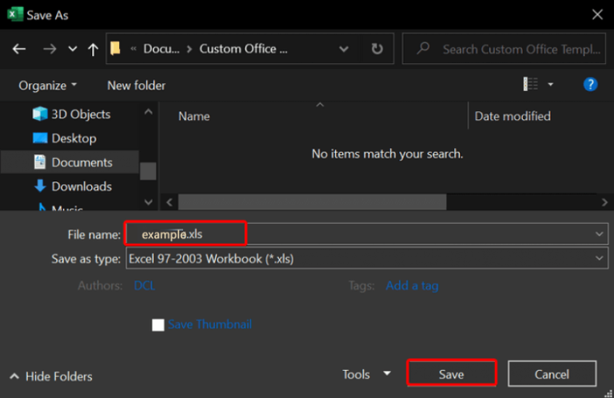Open the Organize menu
614x398 pixels.
[48, 85]
